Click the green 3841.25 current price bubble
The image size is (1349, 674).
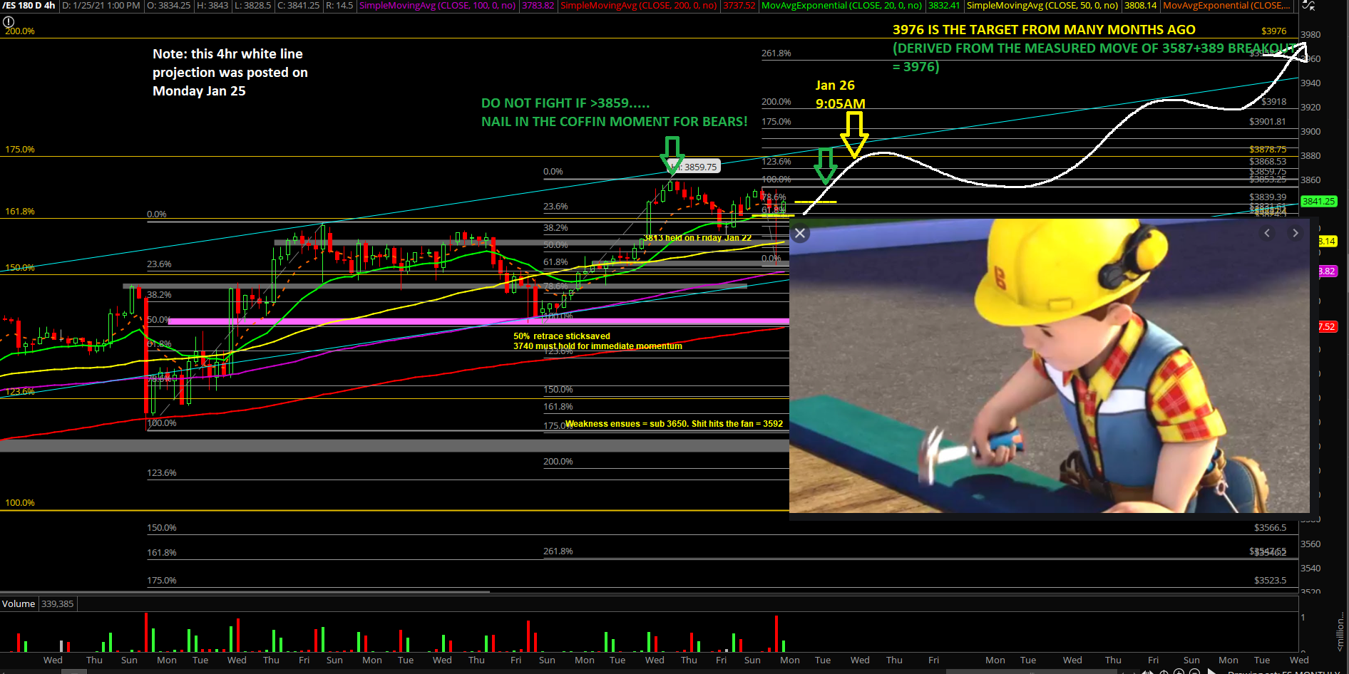pyautogui.click(x=1318, y=202)
